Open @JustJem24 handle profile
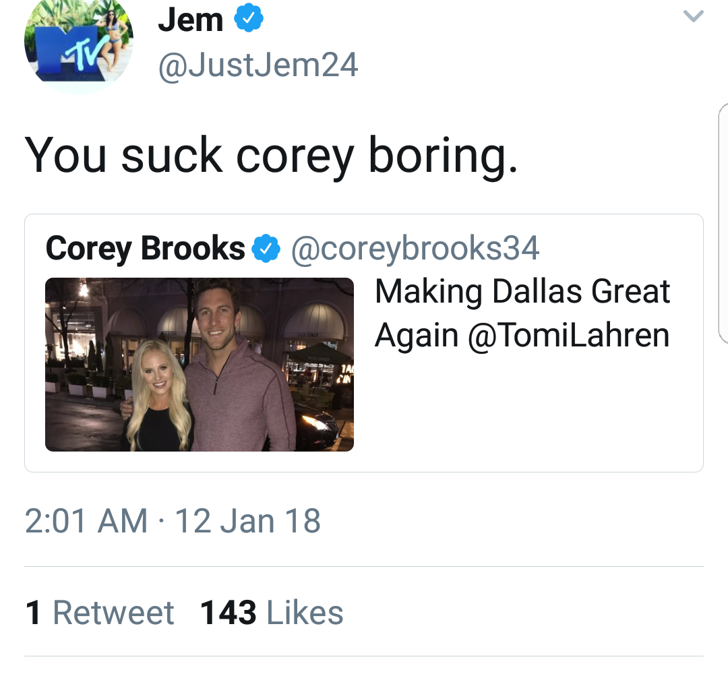 tap(258, 65)
